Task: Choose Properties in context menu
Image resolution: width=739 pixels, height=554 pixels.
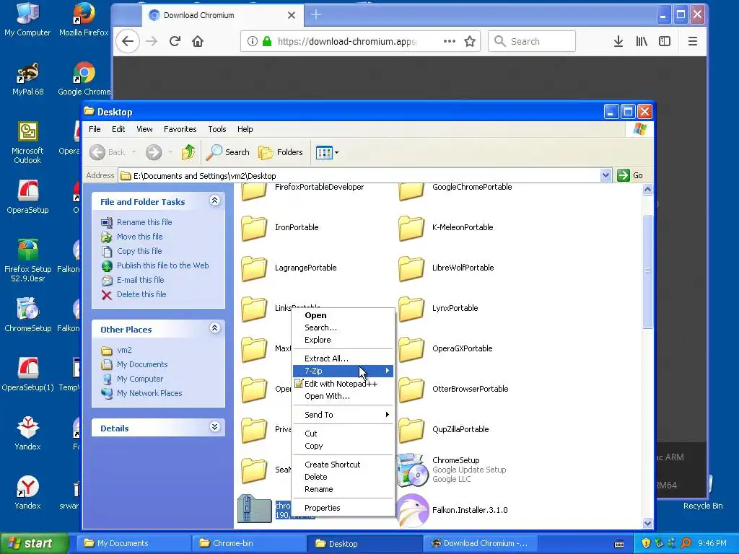Action: coord(343,508)
